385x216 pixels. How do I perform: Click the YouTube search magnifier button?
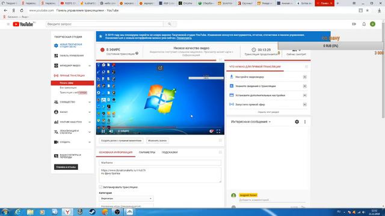tap(170, 24)
